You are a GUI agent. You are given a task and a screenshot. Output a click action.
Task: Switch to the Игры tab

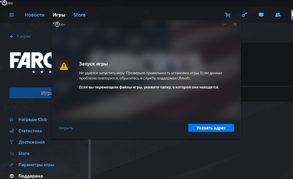point(59,15)
